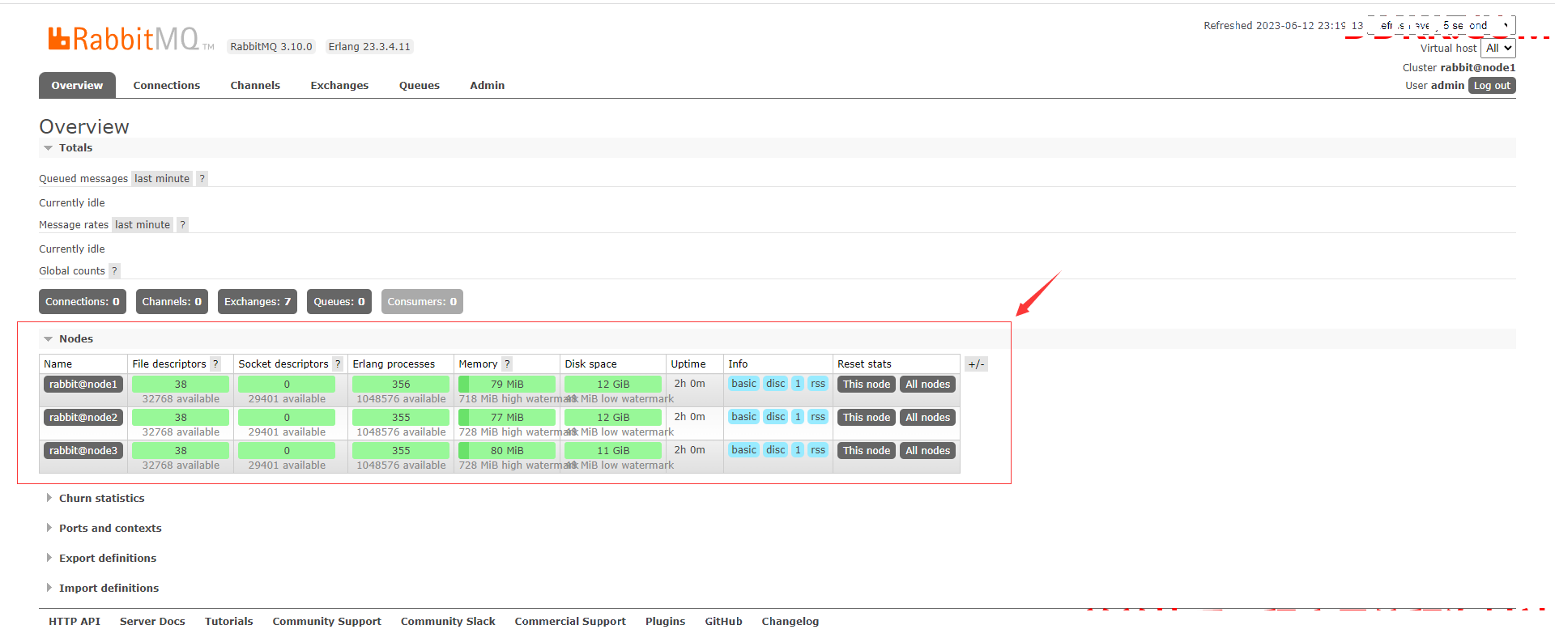This screenshot has width=1555, height=642.
Task: Switch to the Queues tab
Action: coord(420,86)
